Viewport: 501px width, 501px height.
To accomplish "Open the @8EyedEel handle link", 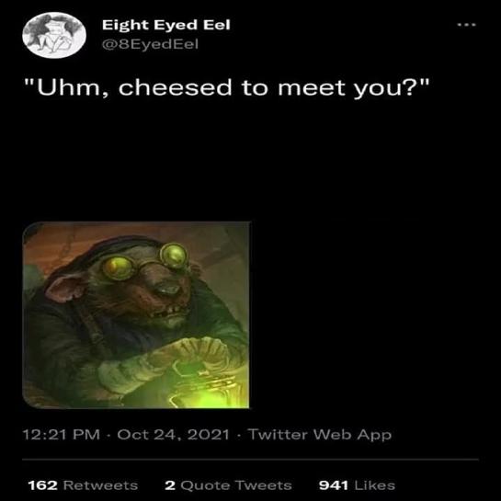I will [x=150, y=44].
